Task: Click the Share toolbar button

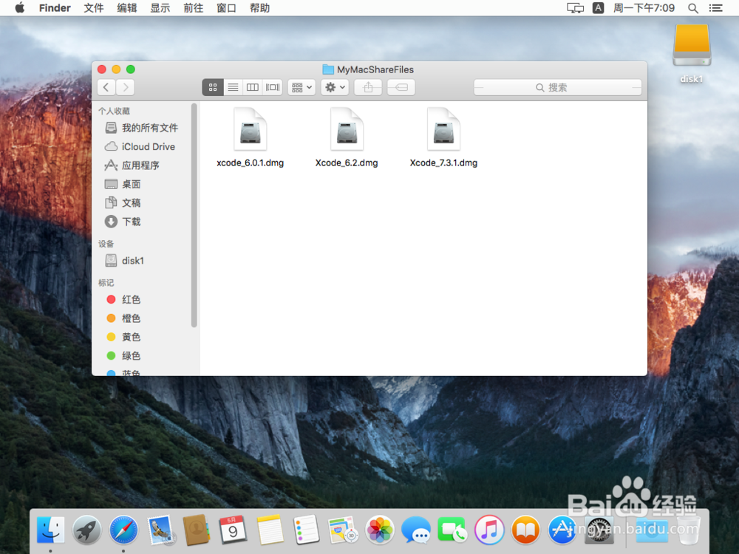Action: coord(368,87)
